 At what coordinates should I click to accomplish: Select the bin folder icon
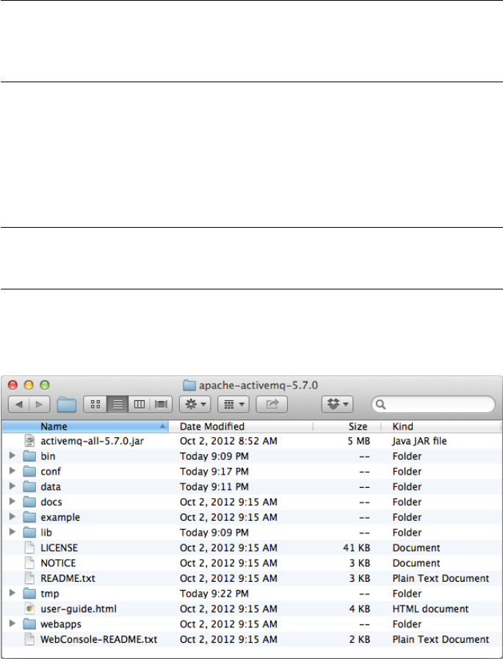[29, 456]
